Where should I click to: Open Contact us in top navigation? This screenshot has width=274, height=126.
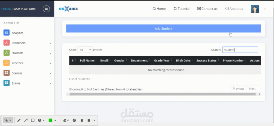[x=207, y=9]
